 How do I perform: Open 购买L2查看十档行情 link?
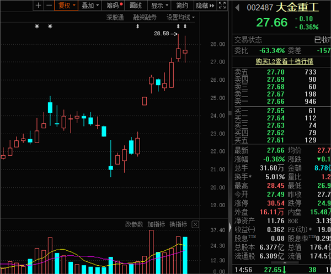coord(284,61)
